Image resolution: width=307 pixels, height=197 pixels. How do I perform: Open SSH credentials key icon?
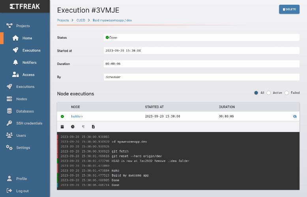[x=9, y=123]
